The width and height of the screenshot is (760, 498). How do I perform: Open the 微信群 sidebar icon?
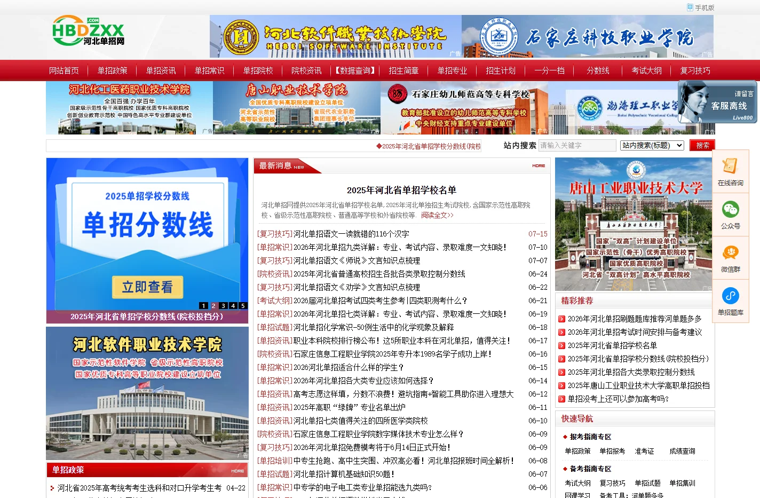[x=730, y=258]
